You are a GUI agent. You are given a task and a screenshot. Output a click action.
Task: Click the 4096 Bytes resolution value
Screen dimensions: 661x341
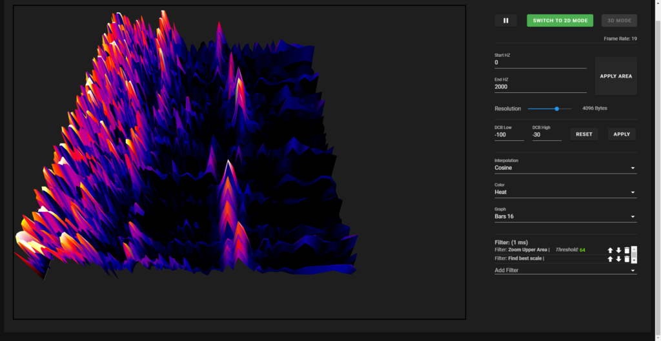(x=595, y=108)
